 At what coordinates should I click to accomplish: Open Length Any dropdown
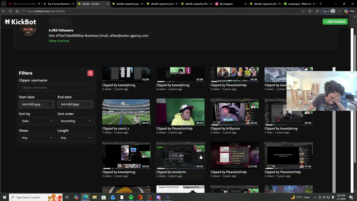click(x=75, y=138)
